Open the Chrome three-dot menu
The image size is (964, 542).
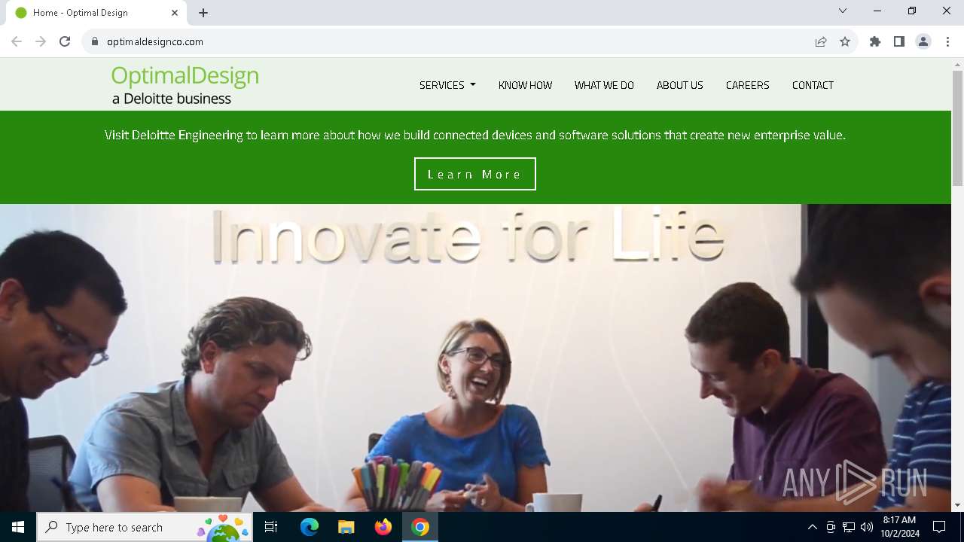(x=947, y=41)
